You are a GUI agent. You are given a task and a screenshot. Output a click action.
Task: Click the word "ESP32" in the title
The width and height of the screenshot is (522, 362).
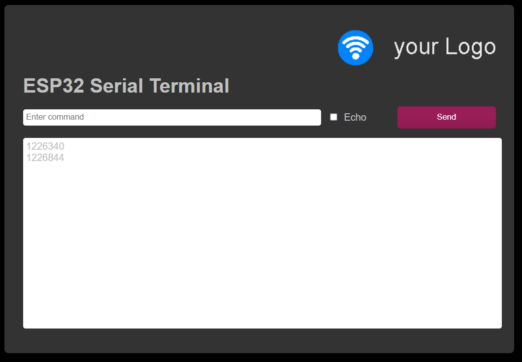[54, 86]
